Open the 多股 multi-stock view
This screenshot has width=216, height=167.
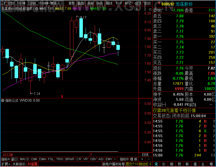(90, 3)
